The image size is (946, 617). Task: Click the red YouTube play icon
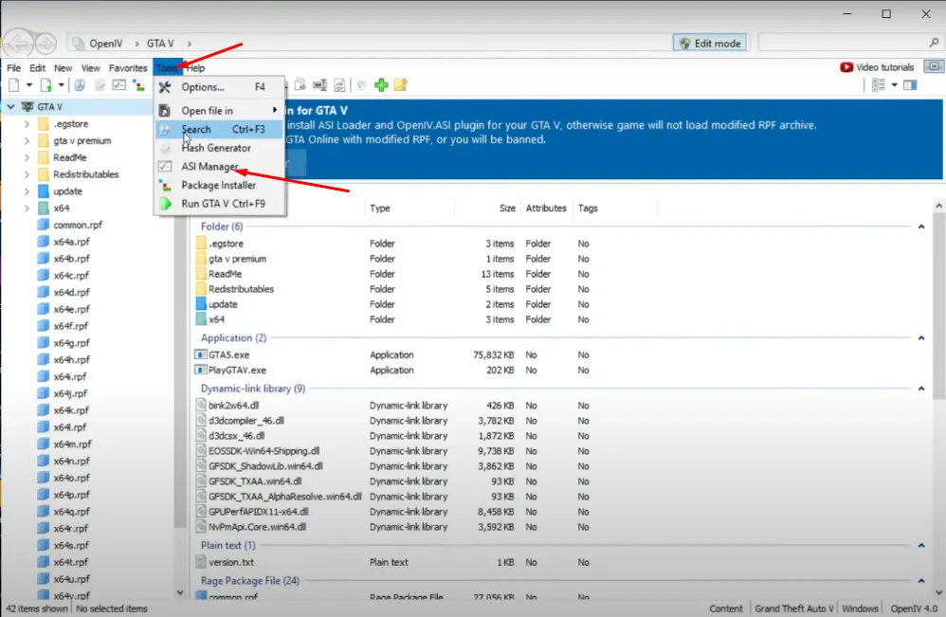coord(846,67)
